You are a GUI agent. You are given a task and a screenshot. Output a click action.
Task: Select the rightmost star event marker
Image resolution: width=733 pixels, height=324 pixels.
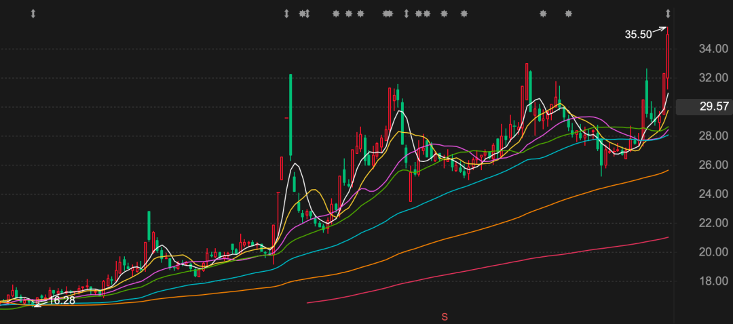coord(569,14)
